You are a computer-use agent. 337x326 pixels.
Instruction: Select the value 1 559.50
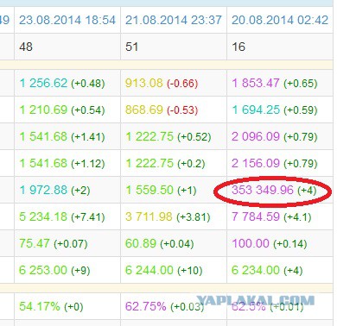point(149,190)
